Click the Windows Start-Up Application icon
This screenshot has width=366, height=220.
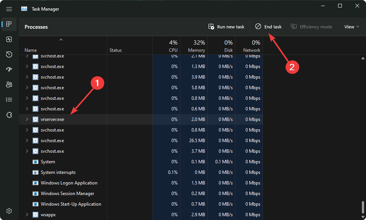click(x=35, y=204)
